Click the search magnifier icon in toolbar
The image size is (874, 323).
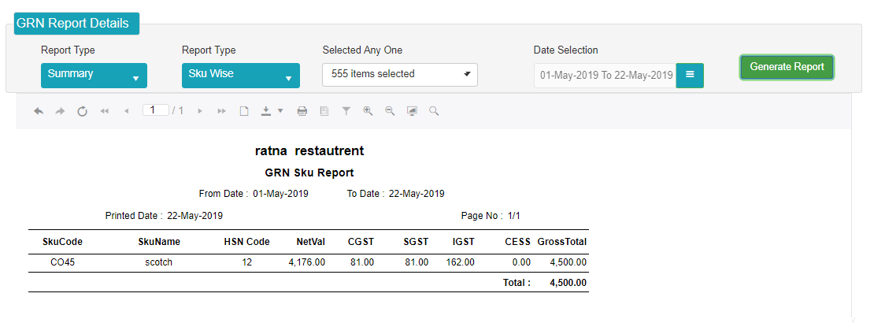[x=434, y=111]
